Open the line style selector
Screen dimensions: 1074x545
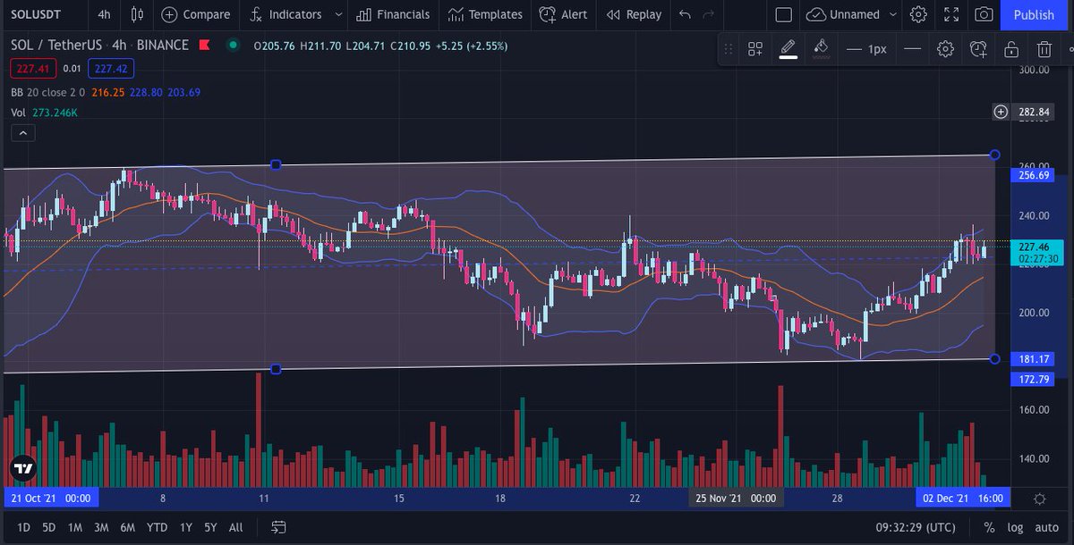[x=912, y=49]
